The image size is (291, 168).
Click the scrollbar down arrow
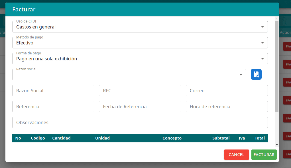277,145
